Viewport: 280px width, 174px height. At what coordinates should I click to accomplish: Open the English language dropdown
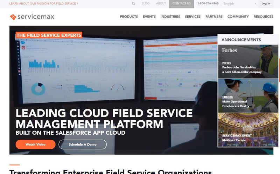239,4
